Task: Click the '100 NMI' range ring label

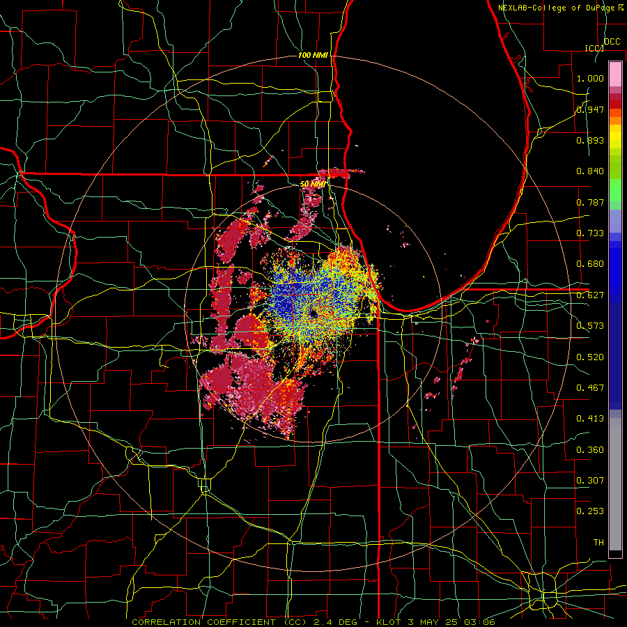Action: pyautogui.click(x=313, y=55)
